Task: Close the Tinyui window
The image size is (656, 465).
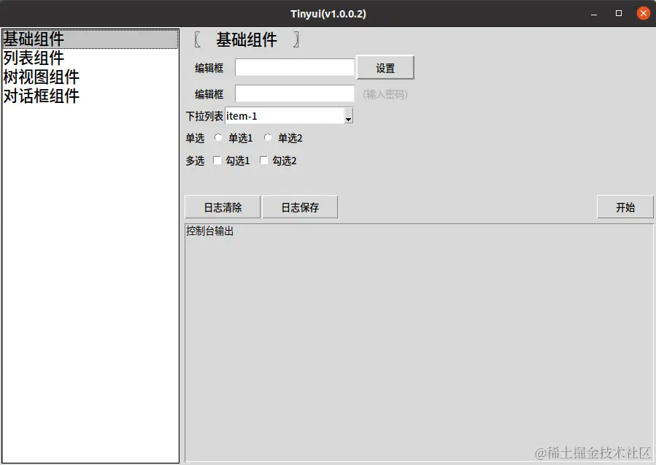Action: [x=644, y=13]
